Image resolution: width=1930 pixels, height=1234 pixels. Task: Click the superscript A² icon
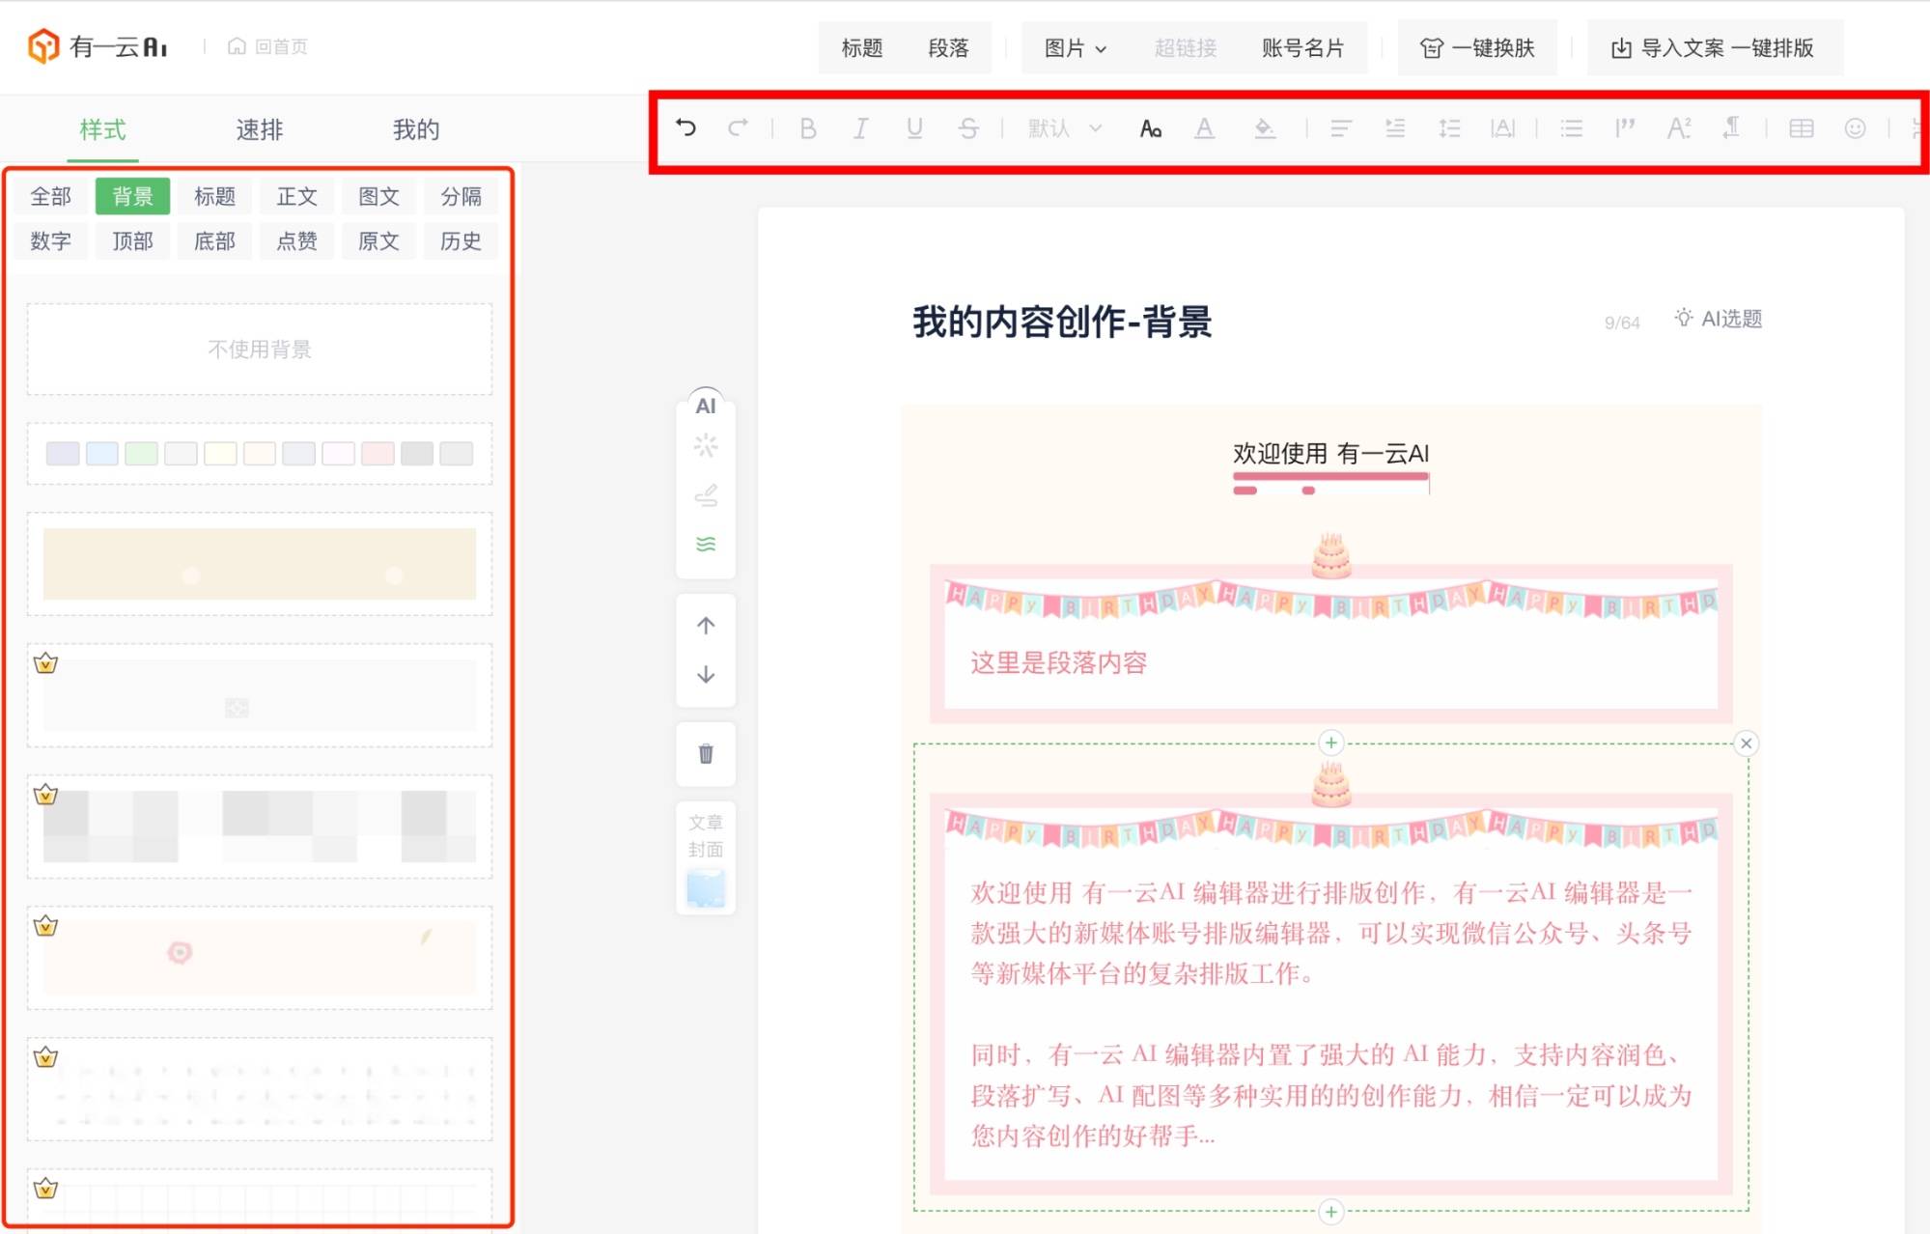point(1679,128)
